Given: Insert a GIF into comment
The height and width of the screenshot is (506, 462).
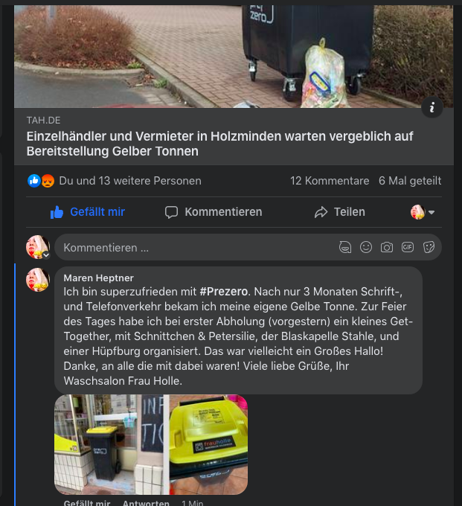Looking at the screenshot, I should pyautogui.click(x=408, y=248).
